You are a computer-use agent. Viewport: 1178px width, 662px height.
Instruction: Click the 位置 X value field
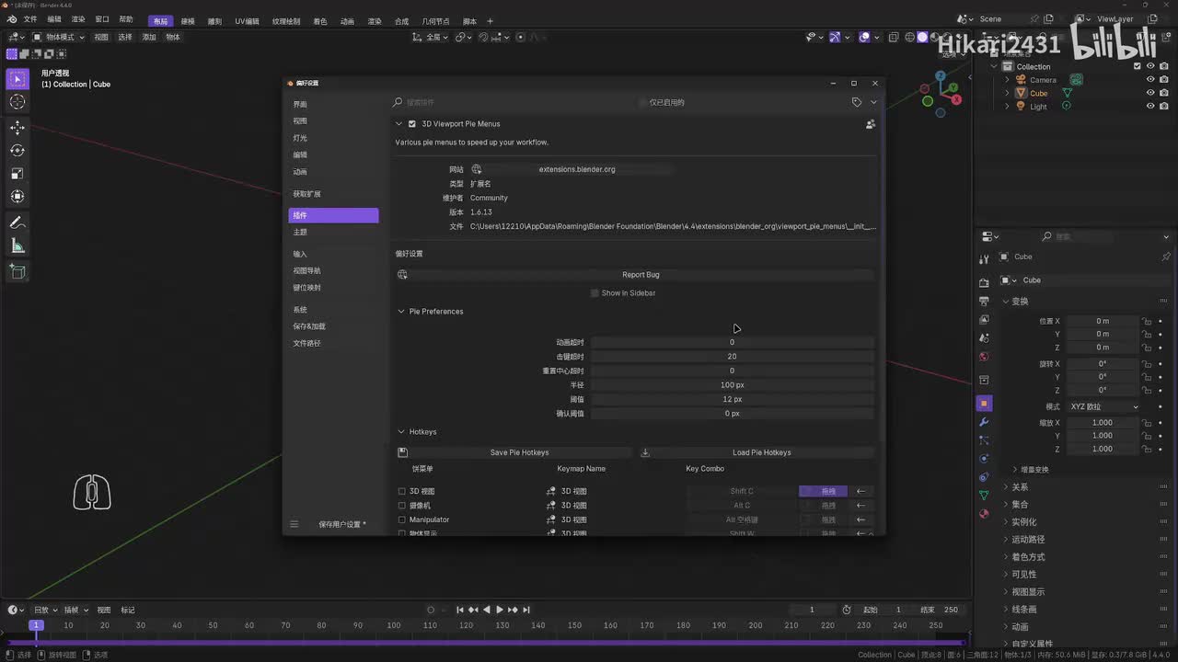1103,321
